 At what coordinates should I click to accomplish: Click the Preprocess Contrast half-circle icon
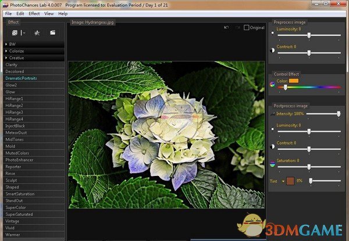[272, 51]
